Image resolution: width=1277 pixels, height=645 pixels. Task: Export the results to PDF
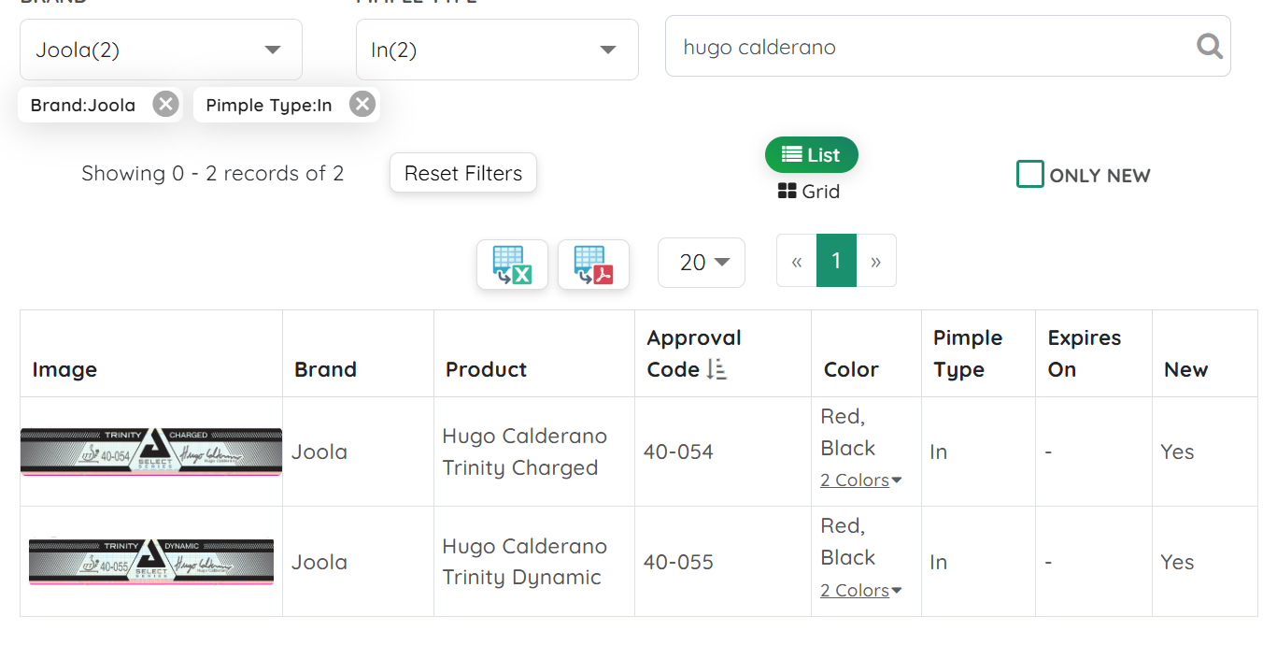point(593,265)
